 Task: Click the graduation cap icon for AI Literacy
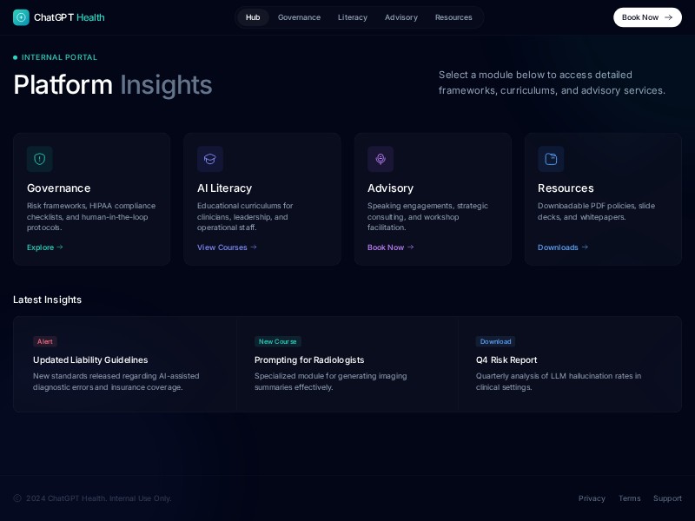click(210, 159)
